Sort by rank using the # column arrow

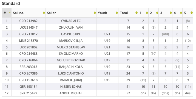(x=10, y=13)
